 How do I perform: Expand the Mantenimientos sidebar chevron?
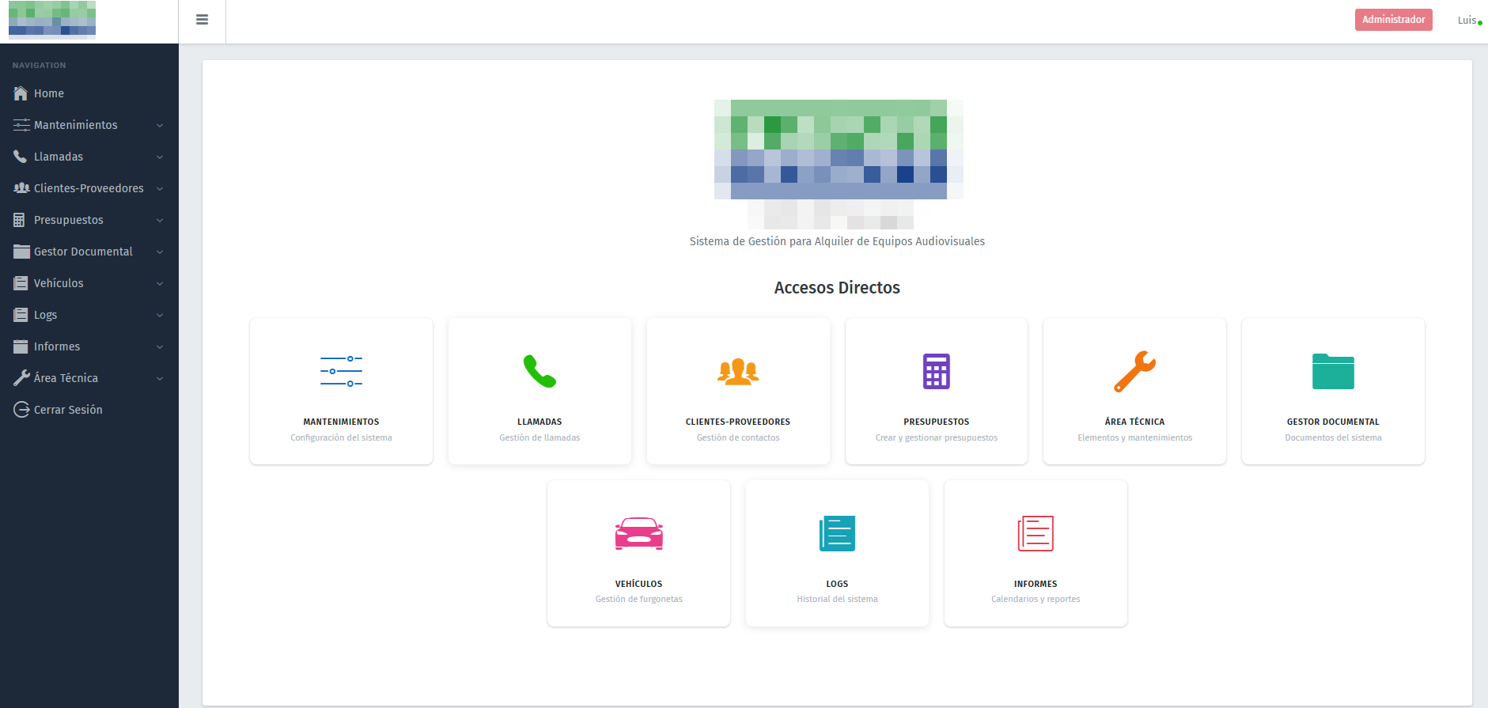pos(160,125)
